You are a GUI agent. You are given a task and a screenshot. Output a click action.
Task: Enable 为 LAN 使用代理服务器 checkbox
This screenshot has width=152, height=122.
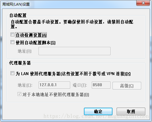12,73
